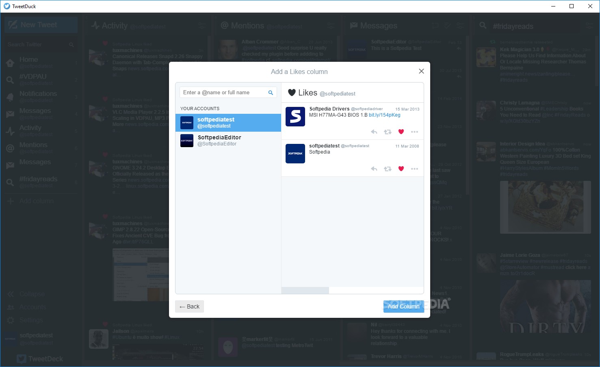Click the magnifier icon in Search Twitter box
This screenshot has width=600, height=367.
71,44
